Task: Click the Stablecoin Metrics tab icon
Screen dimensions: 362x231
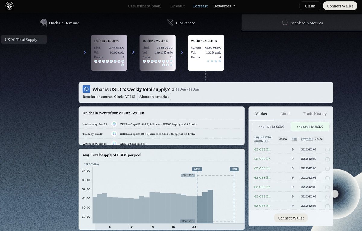Action: pyautogui.click(x=285, y=23)
